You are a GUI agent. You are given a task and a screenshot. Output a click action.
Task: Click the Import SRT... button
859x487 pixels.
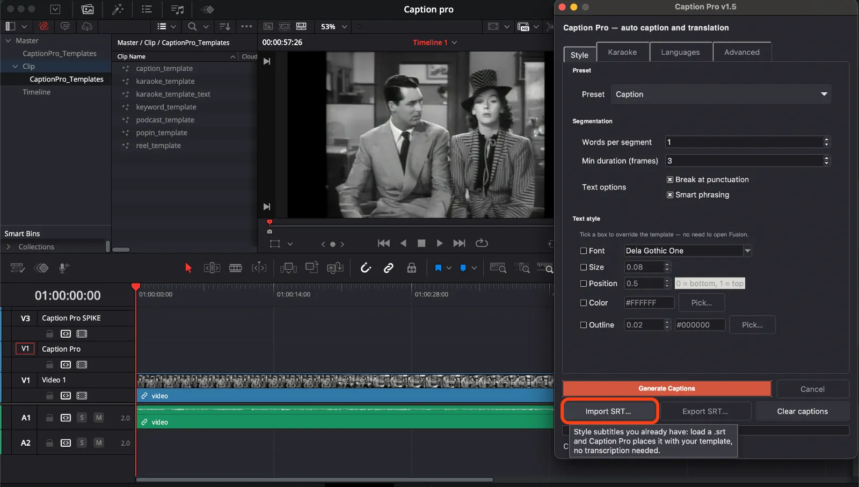coord(608,411)
